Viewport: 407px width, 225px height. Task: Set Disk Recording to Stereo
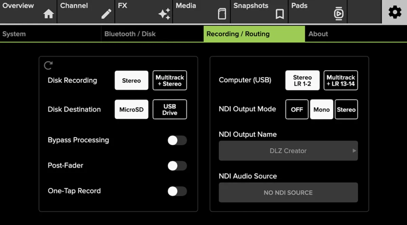pyautogui.click(x=132, y=80)
